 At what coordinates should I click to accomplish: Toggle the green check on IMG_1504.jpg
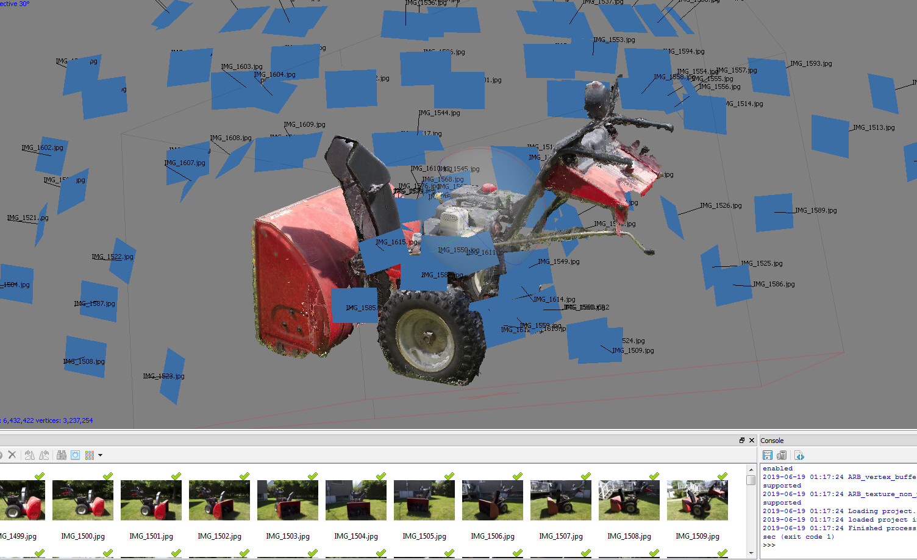click(381, 476)
